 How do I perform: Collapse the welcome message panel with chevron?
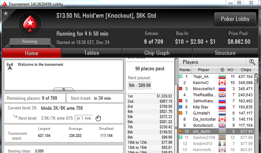click(x=63, y=89)
